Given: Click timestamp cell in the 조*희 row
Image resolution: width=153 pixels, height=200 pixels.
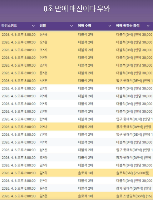Looking at the screenshot, I should tap(19, 65).
